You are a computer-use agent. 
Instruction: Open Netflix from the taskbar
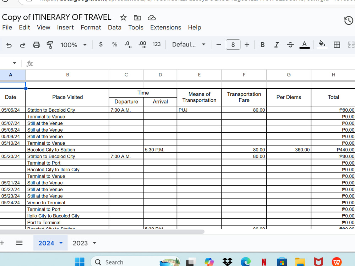(264, 262)
